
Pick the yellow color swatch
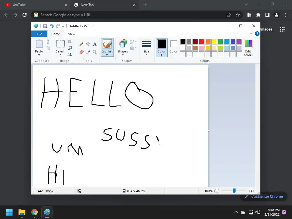(214, 42)
